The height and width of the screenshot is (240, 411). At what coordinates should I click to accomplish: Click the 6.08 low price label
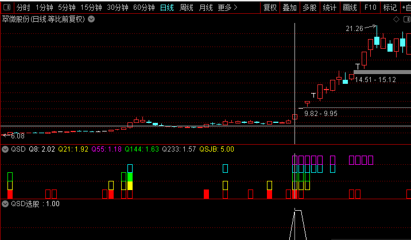[18, 136]
